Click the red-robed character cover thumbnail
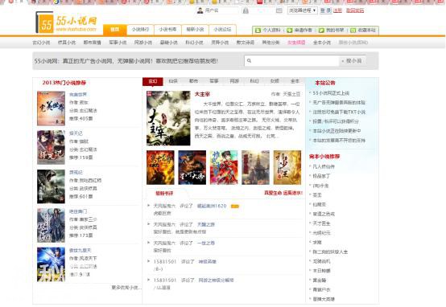Viewport: 446px width, 307px height. tap(224, 167)
